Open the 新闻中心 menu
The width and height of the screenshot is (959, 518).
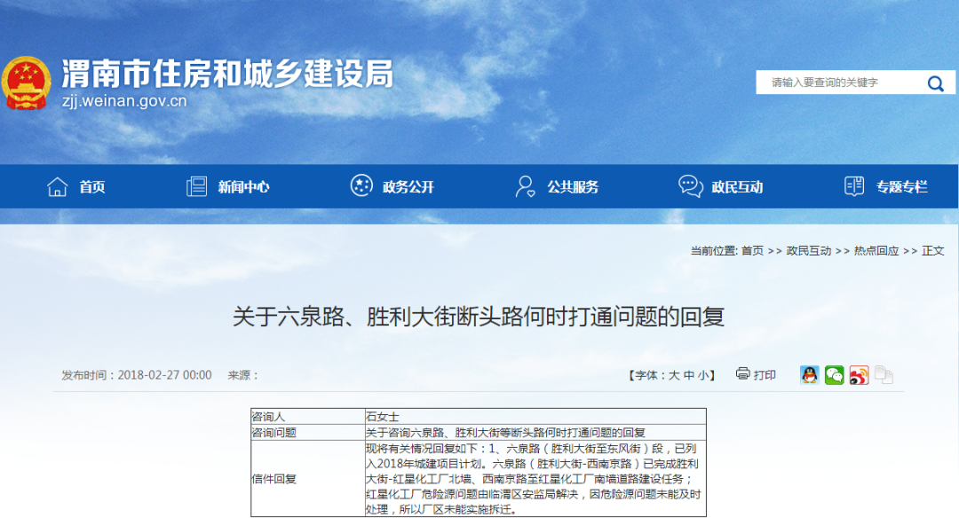tap(243, 187)
